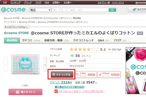Viewport: 146px width, 97px height.
Task: Click the red ribbon icon beside word link
Action: pyautogui.click(x=56, y=91)
